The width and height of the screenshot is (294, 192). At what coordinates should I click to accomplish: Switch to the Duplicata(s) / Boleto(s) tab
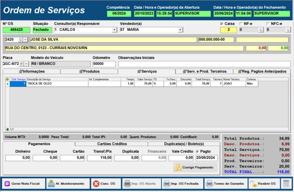(184, 144)
